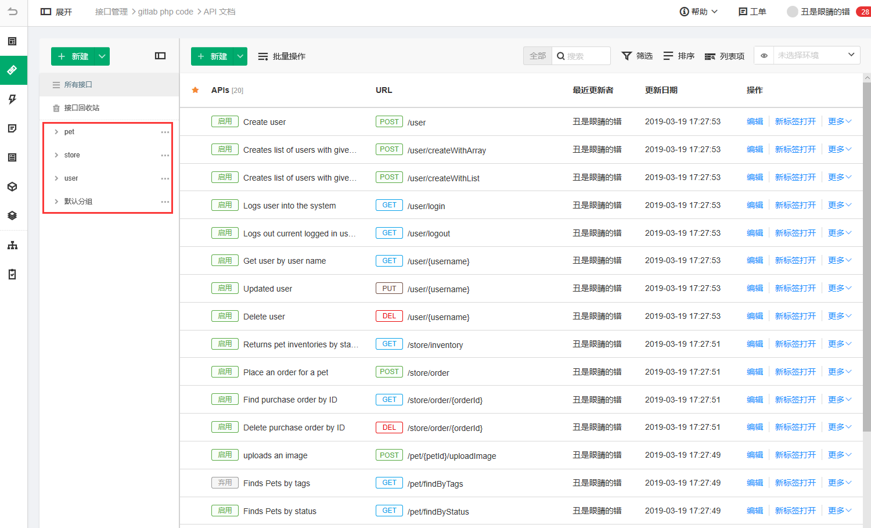Open options for the pet group

tap(165, 132)
